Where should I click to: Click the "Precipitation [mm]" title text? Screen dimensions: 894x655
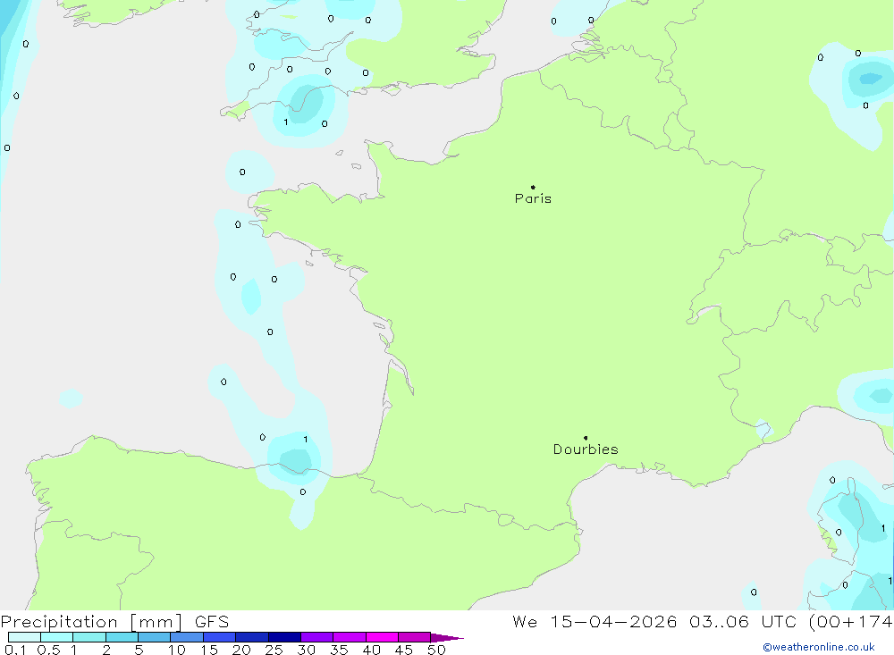pos(91,622)
